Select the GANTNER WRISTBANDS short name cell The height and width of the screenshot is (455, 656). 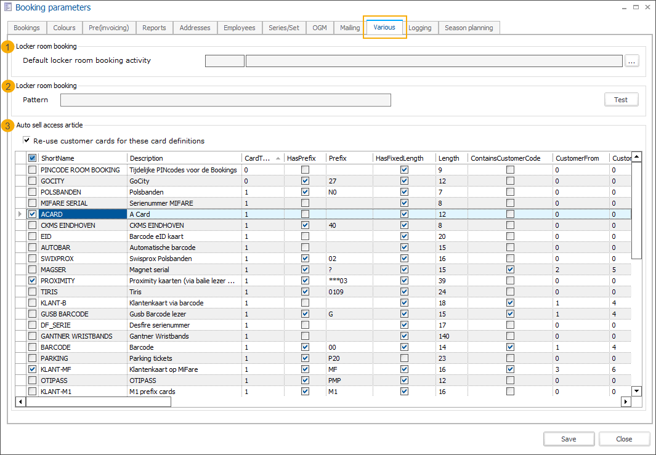(x=83, y=336)
